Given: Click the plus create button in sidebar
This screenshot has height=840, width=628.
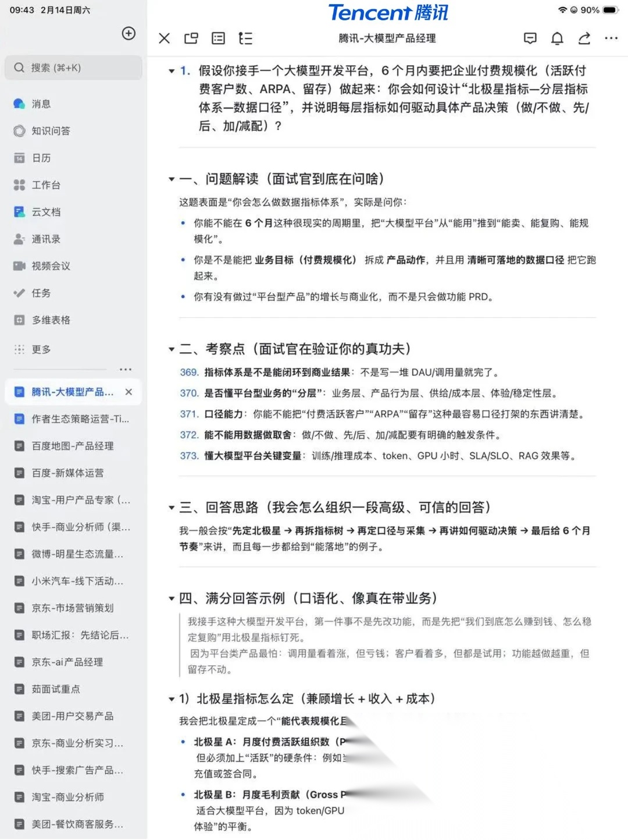Looking at the screenshot, I should click(x=129, y=33).
